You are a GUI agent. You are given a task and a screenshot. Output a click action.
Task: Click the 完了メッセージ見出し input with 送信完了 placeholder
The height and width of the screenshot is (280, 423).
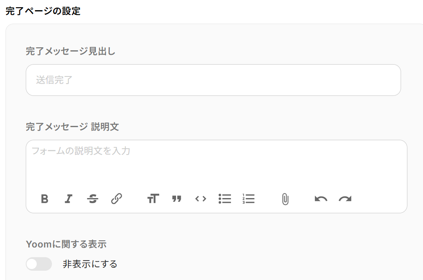coord(213,80)
